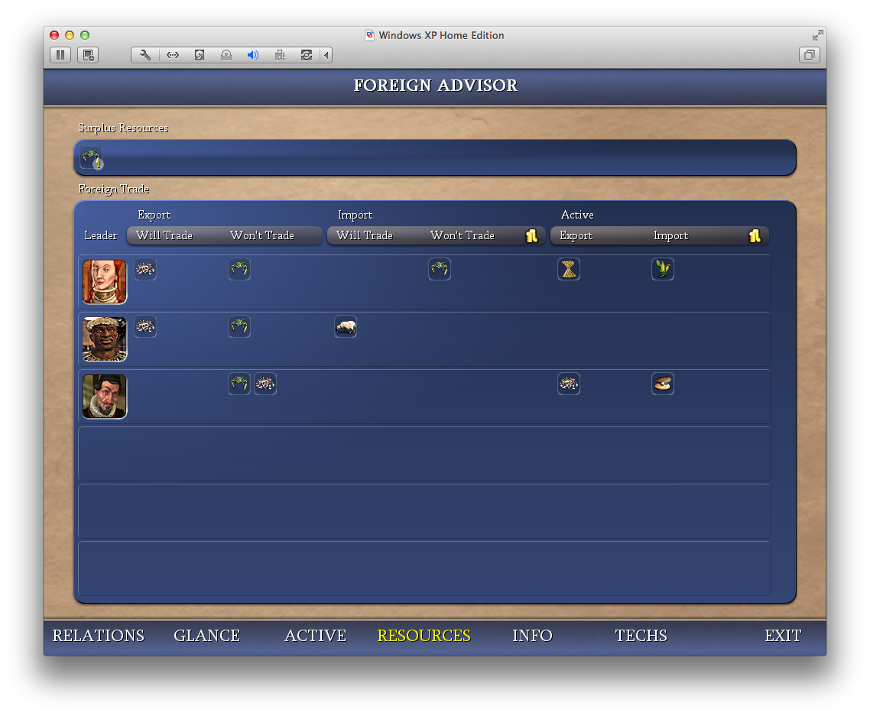Click the Export 'Will Trade' column header
The image size is (870, 716).
click(164, 235)
